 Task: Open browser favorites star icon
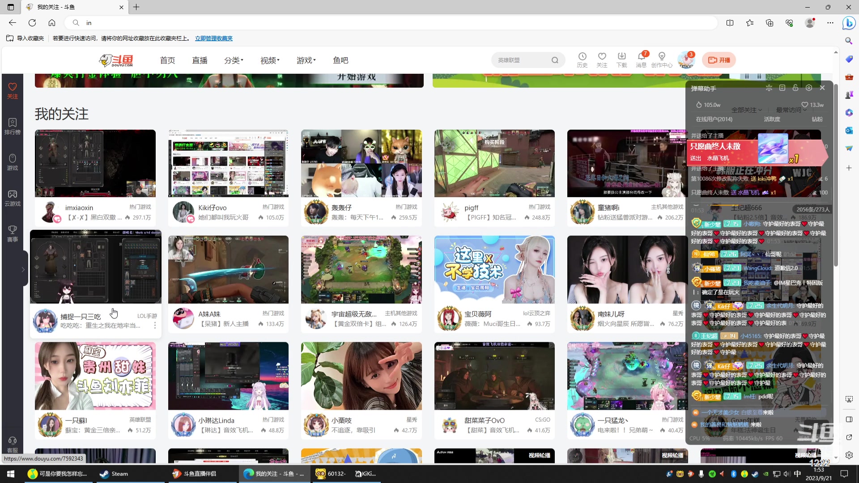[x=750, y=23]
